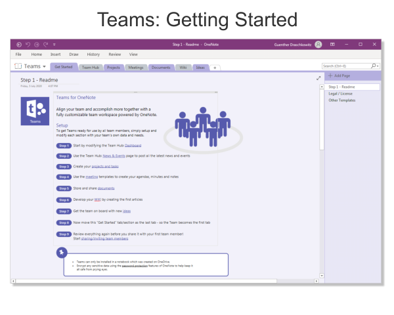Image resolution: width=394 pixels, height=315 pixels.
Task: Select the Step 1 - Readme page
Action: click(352, 87)
